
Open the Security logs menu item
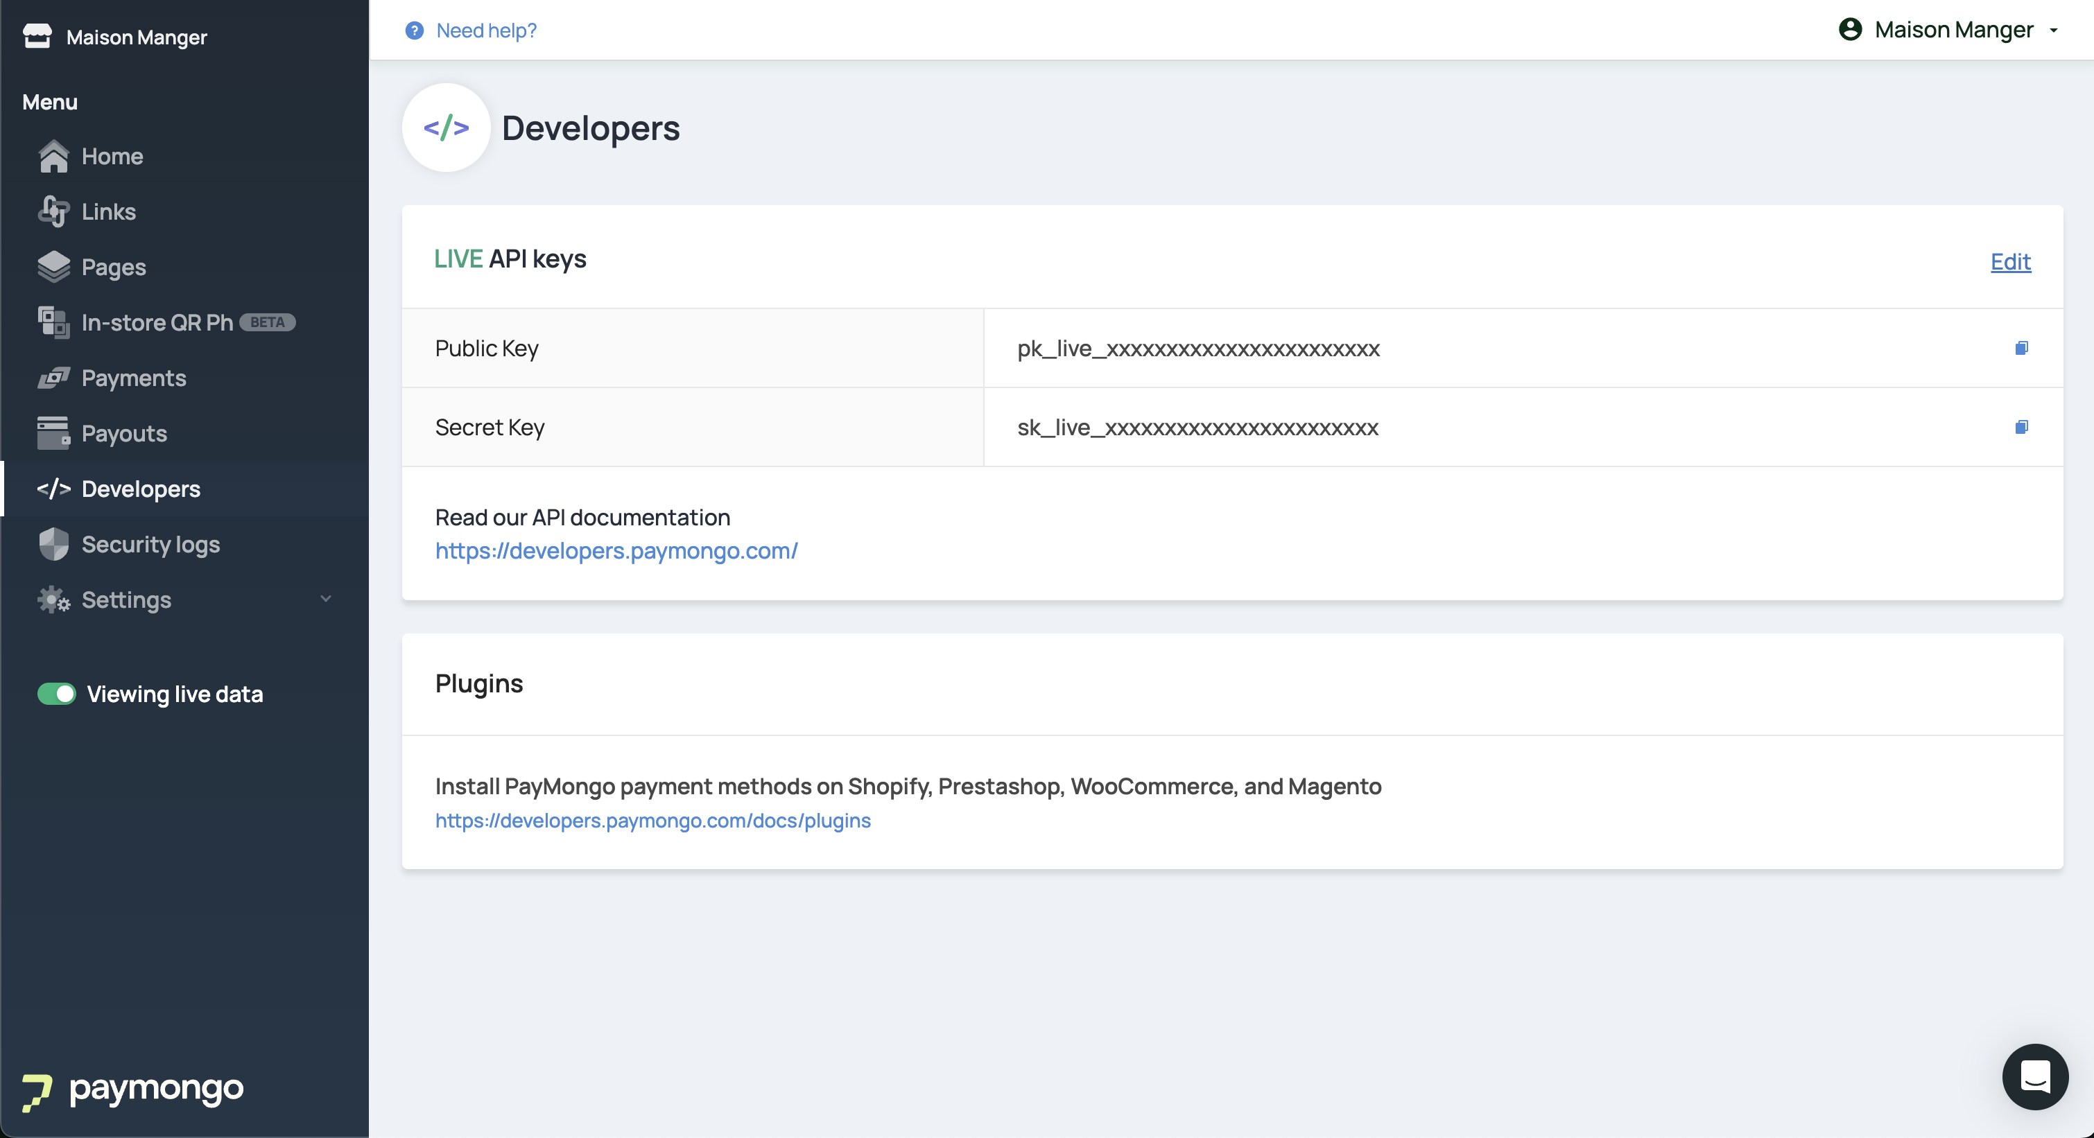coord(185,544)
